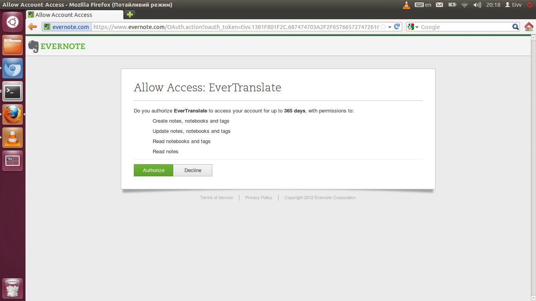Click the Firefox launcher icon
The height and width of the screenshot is (301, 536).
(x=13, y=114)
